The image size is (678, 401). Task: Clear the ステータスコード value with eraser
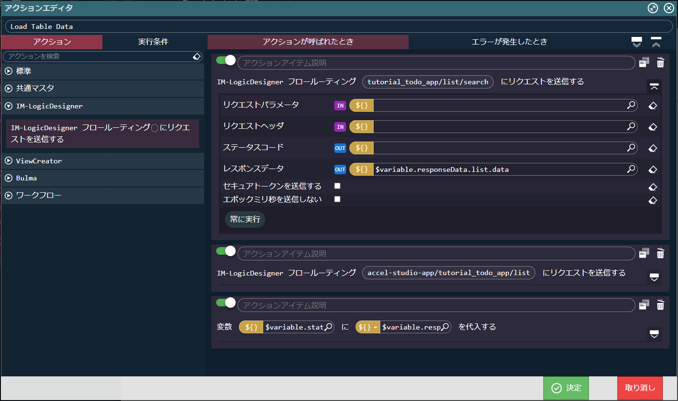653,148
